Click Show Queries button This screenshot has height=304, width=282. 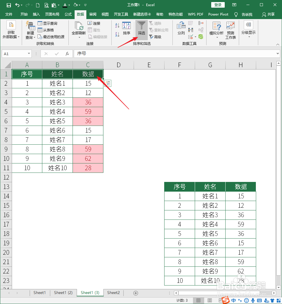click(x=48, y=23)
